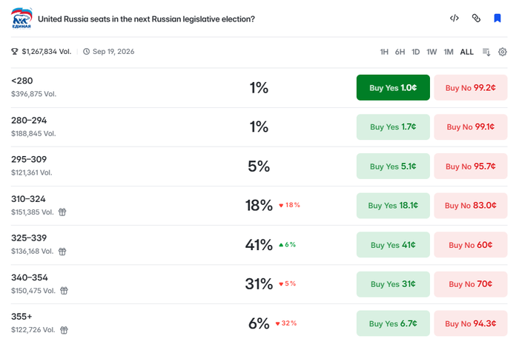Buy Yes at 18.1¢ for 310–324

[x=393, y=206]
